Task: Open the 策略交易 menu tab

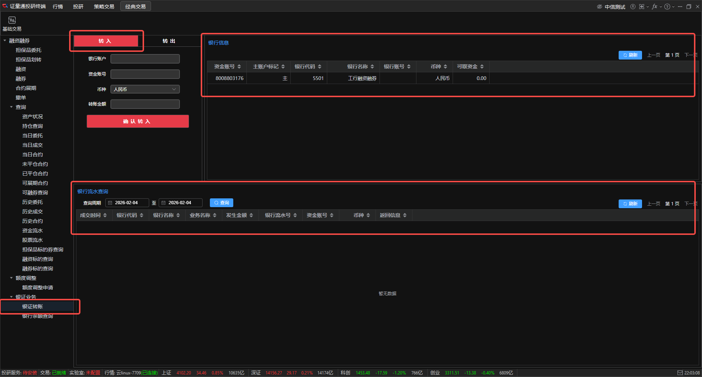Action: pos(104,7)
